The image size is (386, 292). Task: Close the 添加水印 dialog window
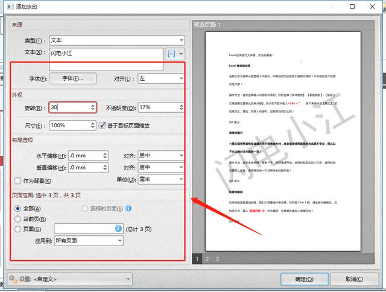(373, 7)
